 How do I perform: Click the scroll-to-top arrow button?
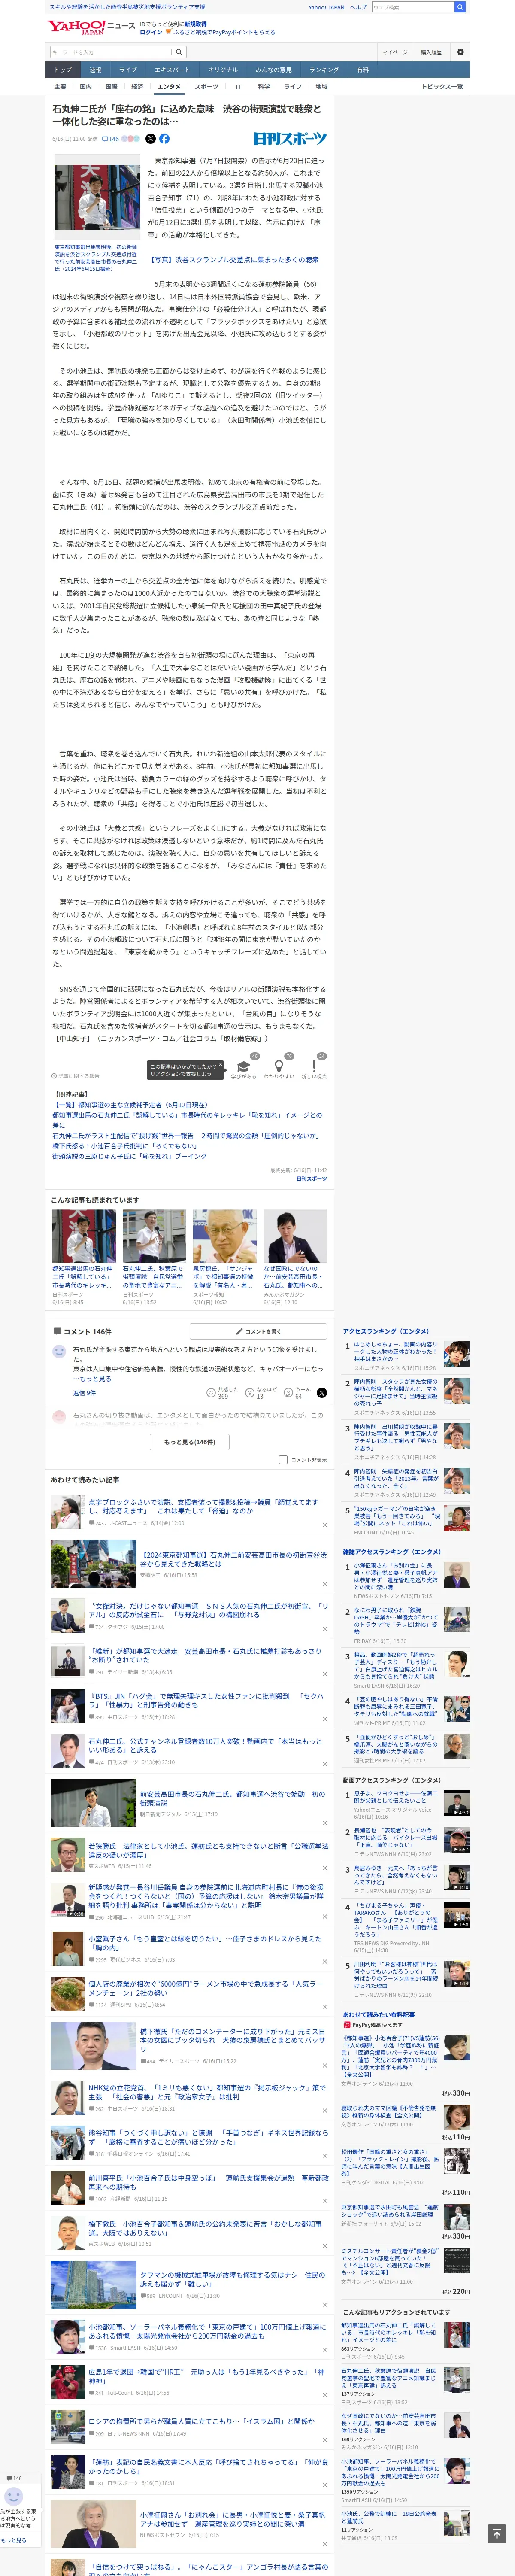pyautogui.click(x=496, y=2533)
